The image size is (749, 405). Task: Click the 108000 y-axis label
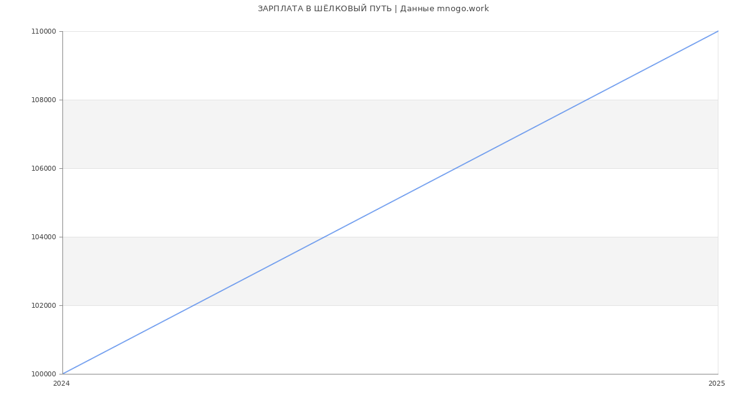[44, 100]
